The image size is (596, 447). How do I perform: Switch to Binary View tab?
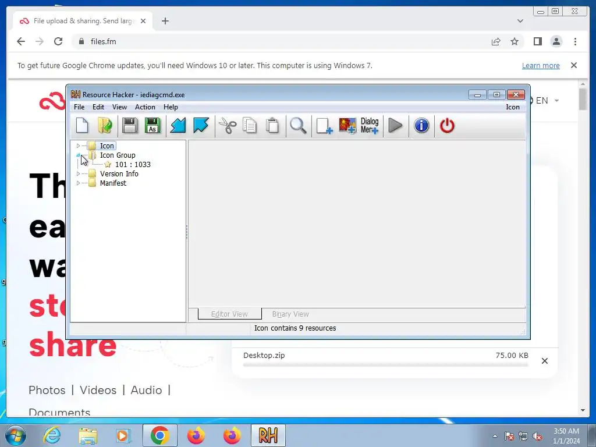click(290, 314)
